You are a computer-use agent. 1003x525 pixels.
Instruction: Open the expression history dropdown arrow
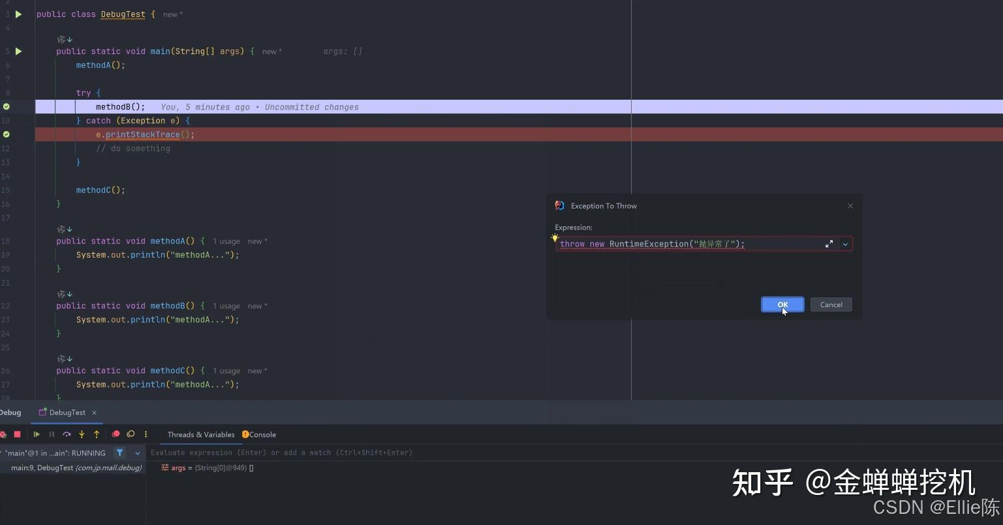point(845,244)
